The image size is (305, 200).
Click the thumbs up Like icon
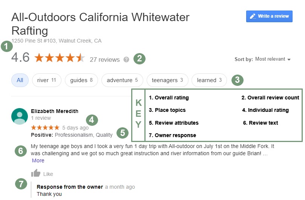click(x=36, y=173)
